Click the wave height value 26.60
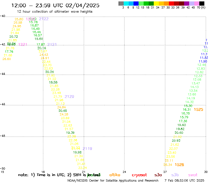 coord(7,59)
